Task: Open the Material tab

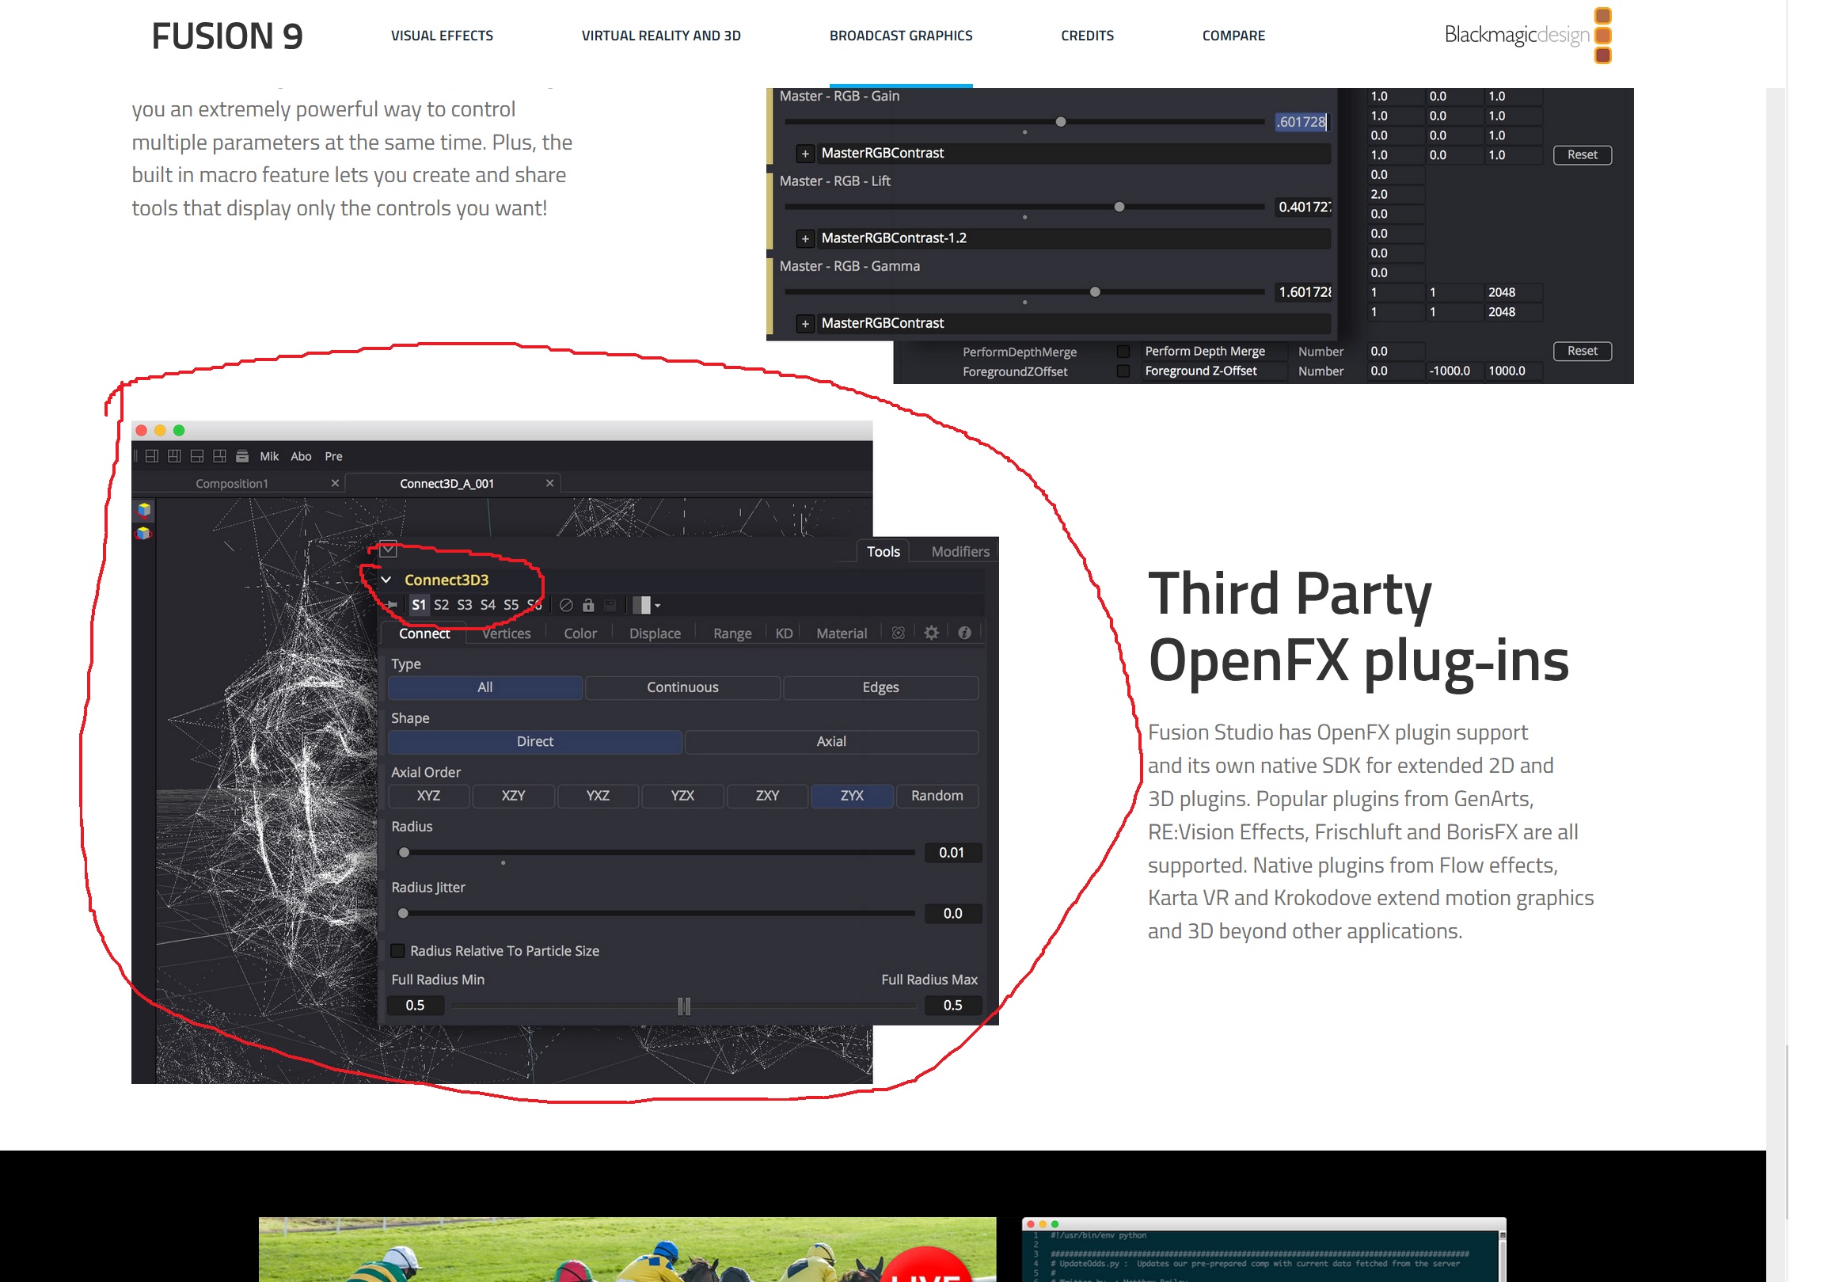Action: [x=842, y=633]
